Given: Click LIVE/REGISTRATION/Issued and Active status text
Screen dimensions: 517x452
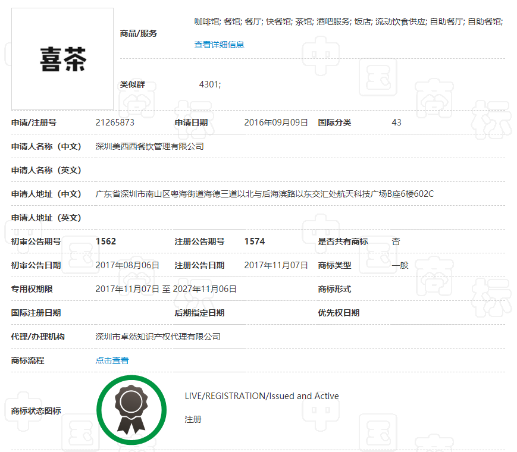Looking at the screenshot, I should pyautogui.click(x=262, y=395).
